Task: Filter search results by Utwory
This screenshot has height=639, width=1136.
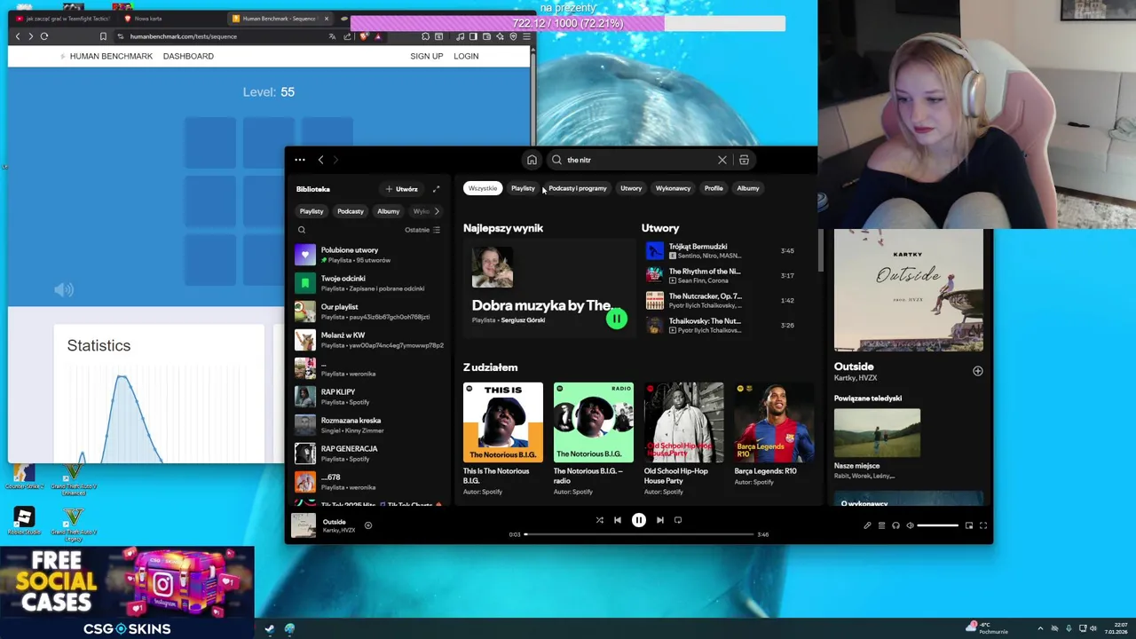Action: (x=631, y=188)
